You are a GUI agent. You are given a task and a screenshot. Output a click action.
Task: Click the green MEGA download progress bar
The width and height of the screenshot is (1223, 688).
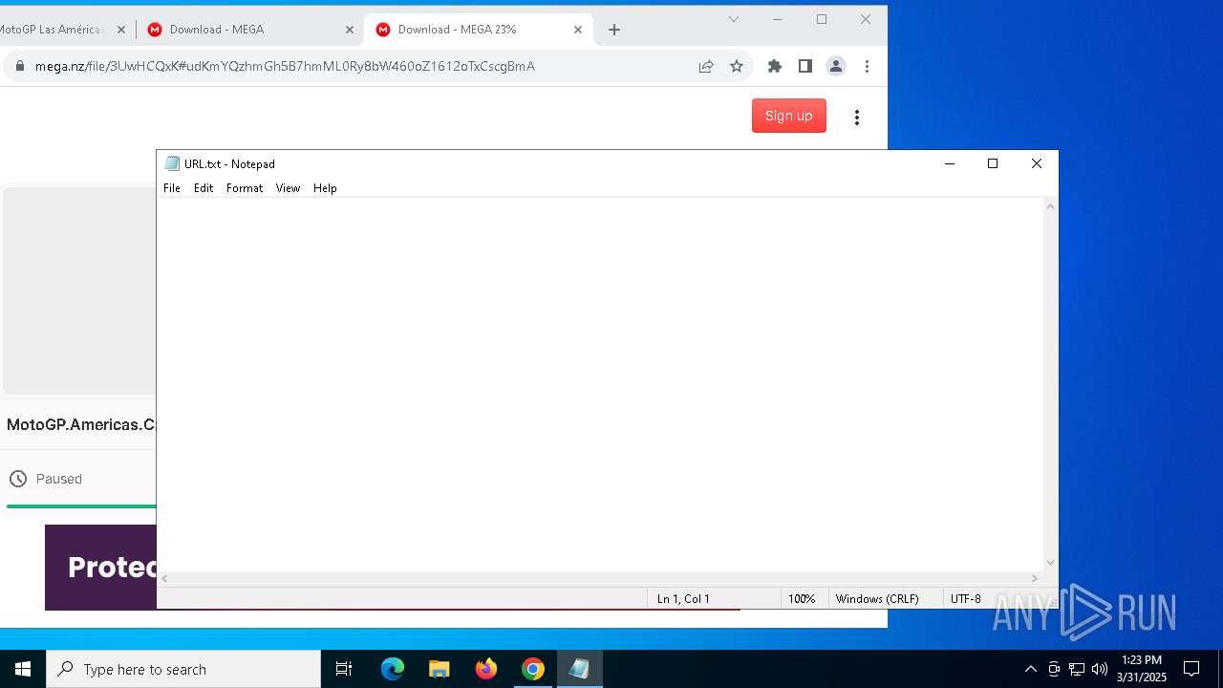tap(81, 506)
